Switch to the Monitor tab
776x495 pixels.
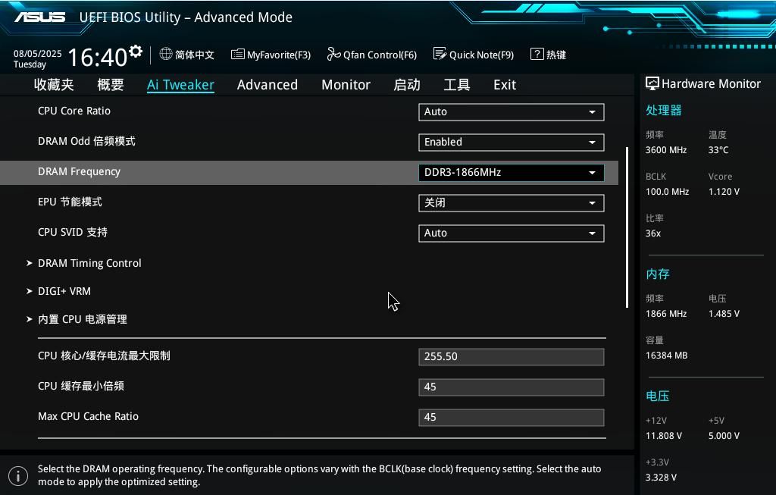tap(346, 85)
